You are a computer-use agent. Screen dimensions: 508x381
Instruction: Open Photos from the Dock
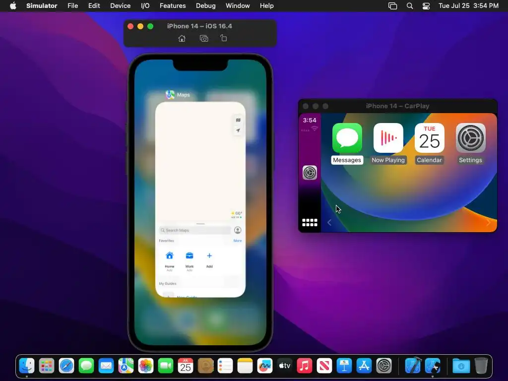(146, 366)
